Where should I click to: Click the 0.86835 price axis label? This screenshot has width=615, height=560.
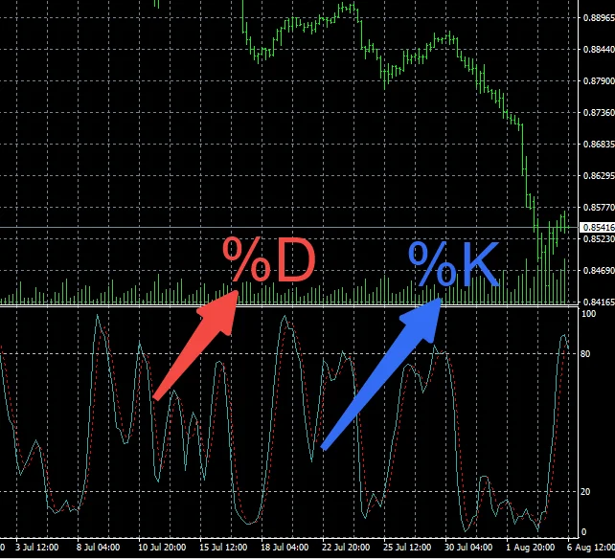click(599, 145)
